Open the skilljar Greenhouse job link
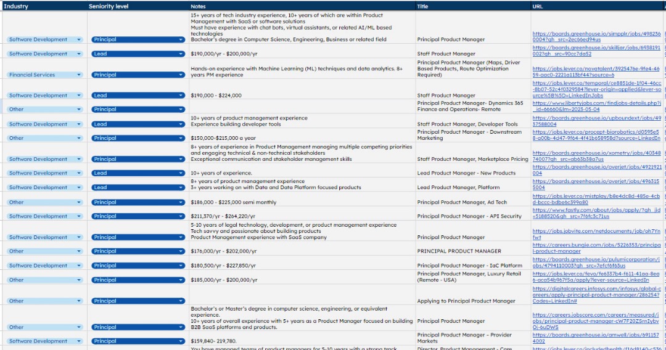This screenshot has height=350, width=666. coord(596,51)
